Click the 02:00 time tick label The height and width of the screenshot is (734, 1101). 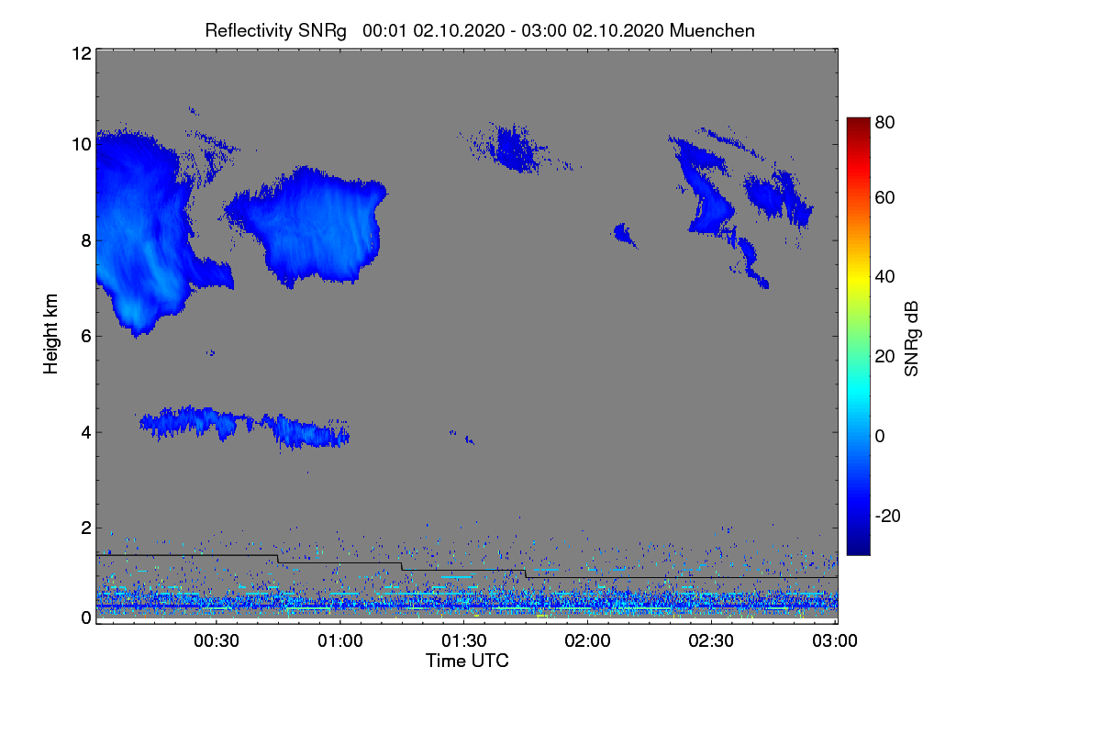coord(588,639)
